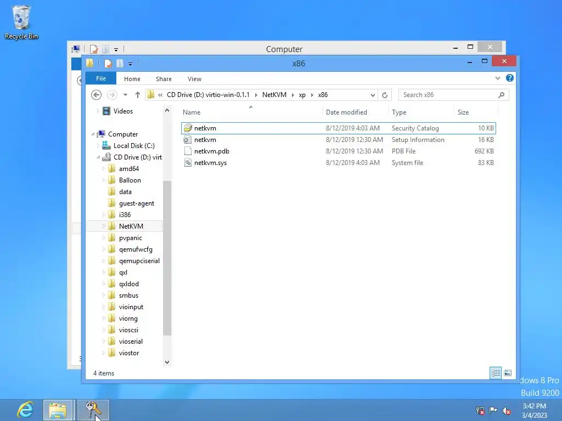This screenshot has height=421, width=562.
Task: Click the File Explorer taskbar icon
Action: tap(58, 410)
